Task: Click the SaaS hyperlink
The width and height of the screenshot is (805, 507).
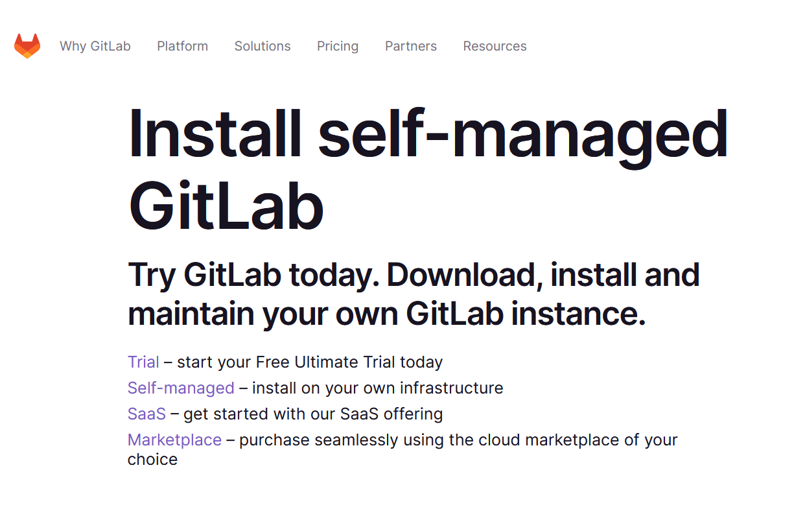Action: (x=146, y=414)
